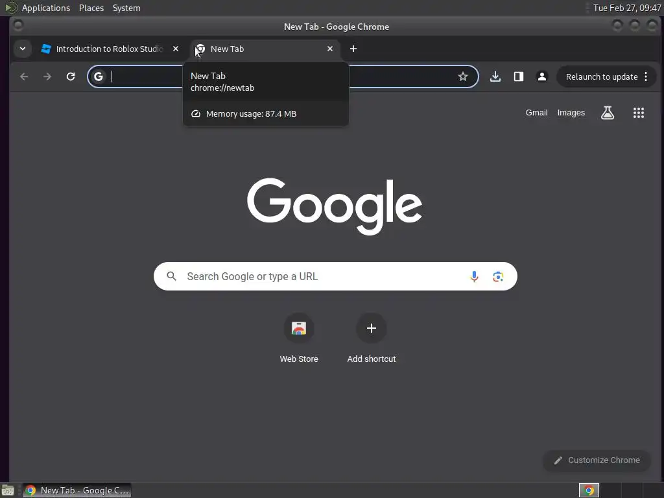
Task: Open a new tab with plus button
Action: click(353, 49)
